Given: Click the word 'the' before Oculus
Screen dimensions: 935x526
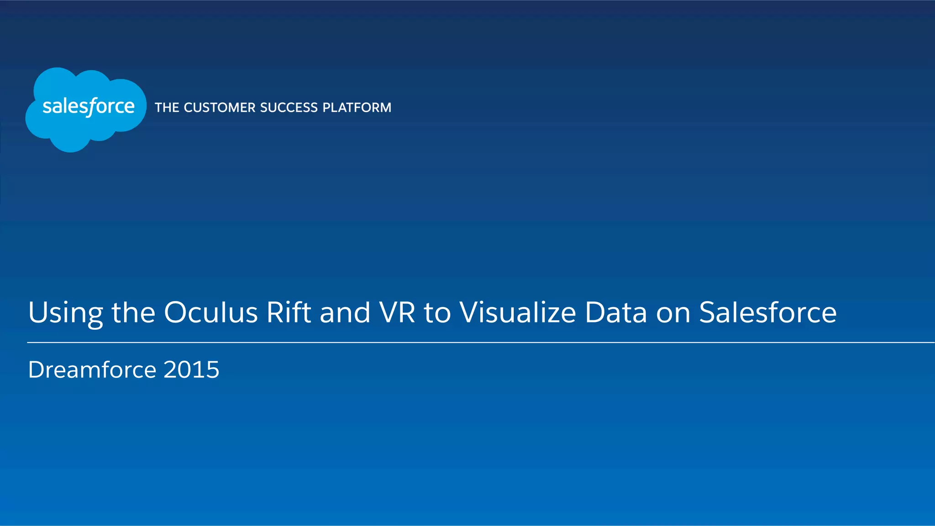Looking at the screenshot, I should 133,312.
